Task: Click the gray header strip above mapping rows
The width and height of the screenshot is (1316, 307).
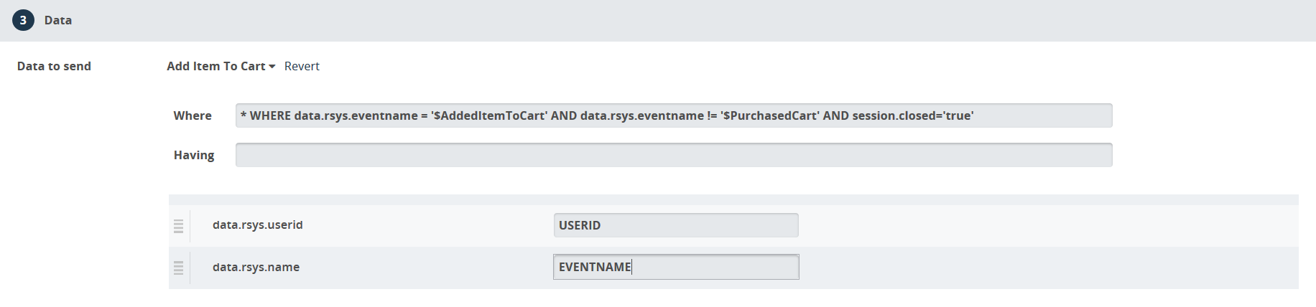Action: click(733, 199)
